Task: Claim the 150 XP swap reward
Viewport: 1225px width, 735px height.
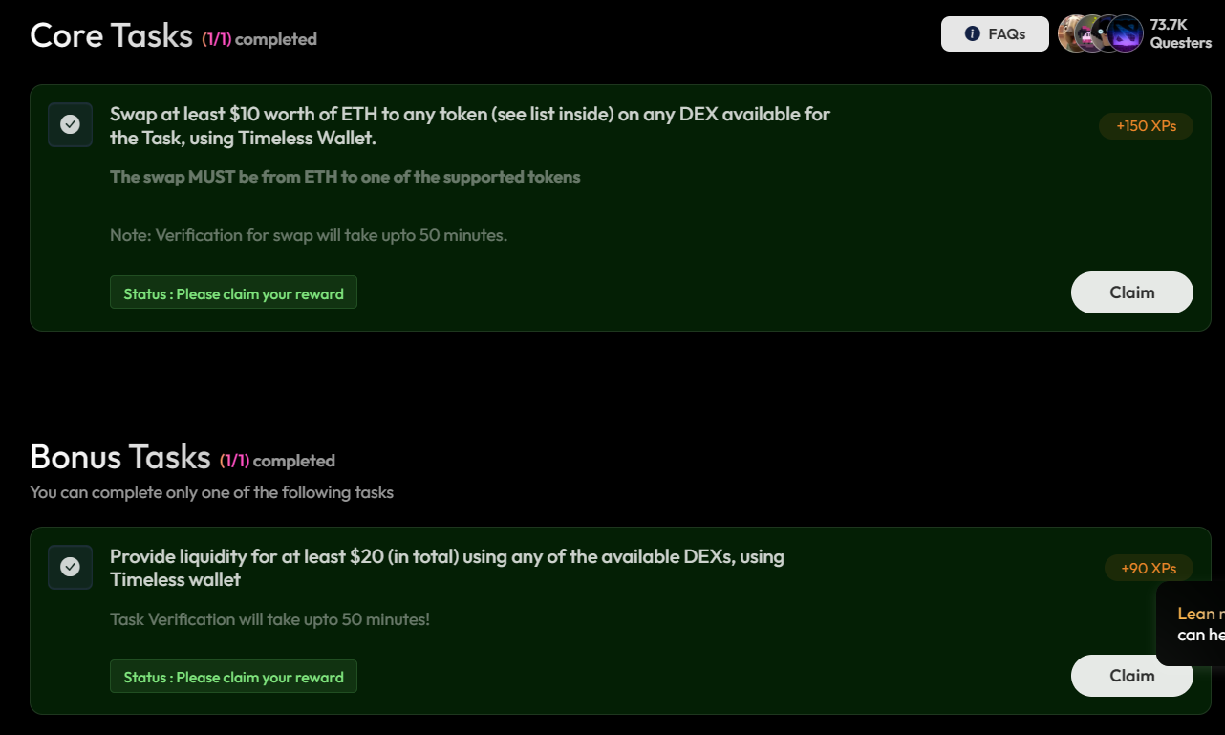Action: [x=1131, y=292]
